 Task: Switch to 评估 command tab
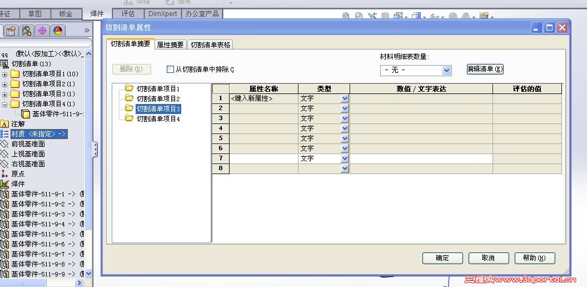pos(128,14)
